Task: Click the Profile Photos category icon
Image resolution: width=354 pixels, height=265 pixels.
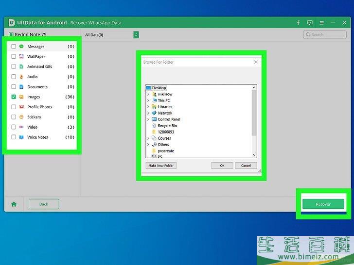Action: (x=21, y=107)
